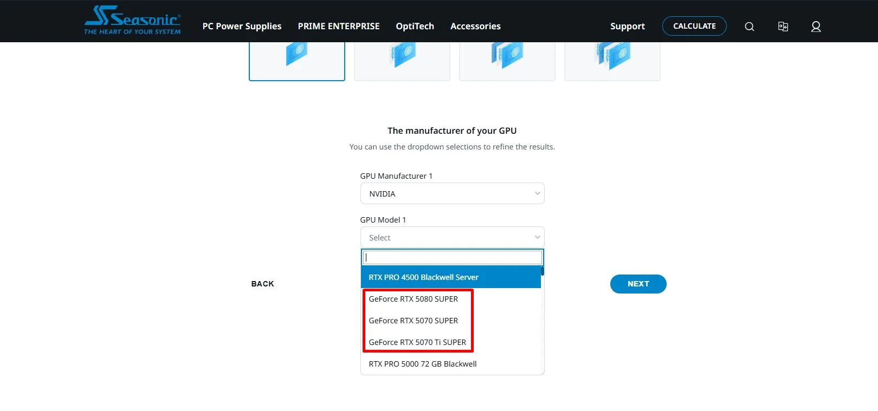Screen dimensions: 878x411
Task: Open the language translate icon
Action: 783,27
